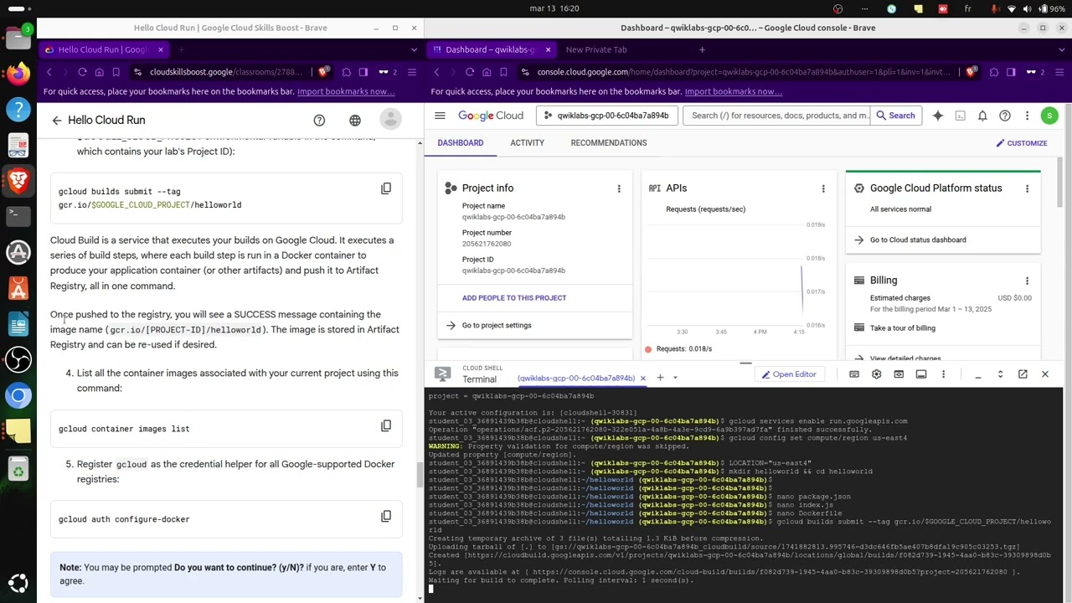Open Project info card options menu
The height and width of the screenshot is (603, 1072).
coord(619,188)
